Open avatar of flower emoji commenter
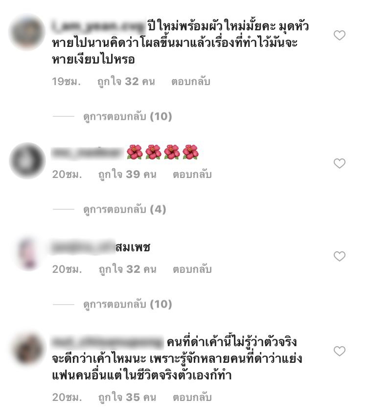Viewport: 367px width, 420px height. click(27, 161)
